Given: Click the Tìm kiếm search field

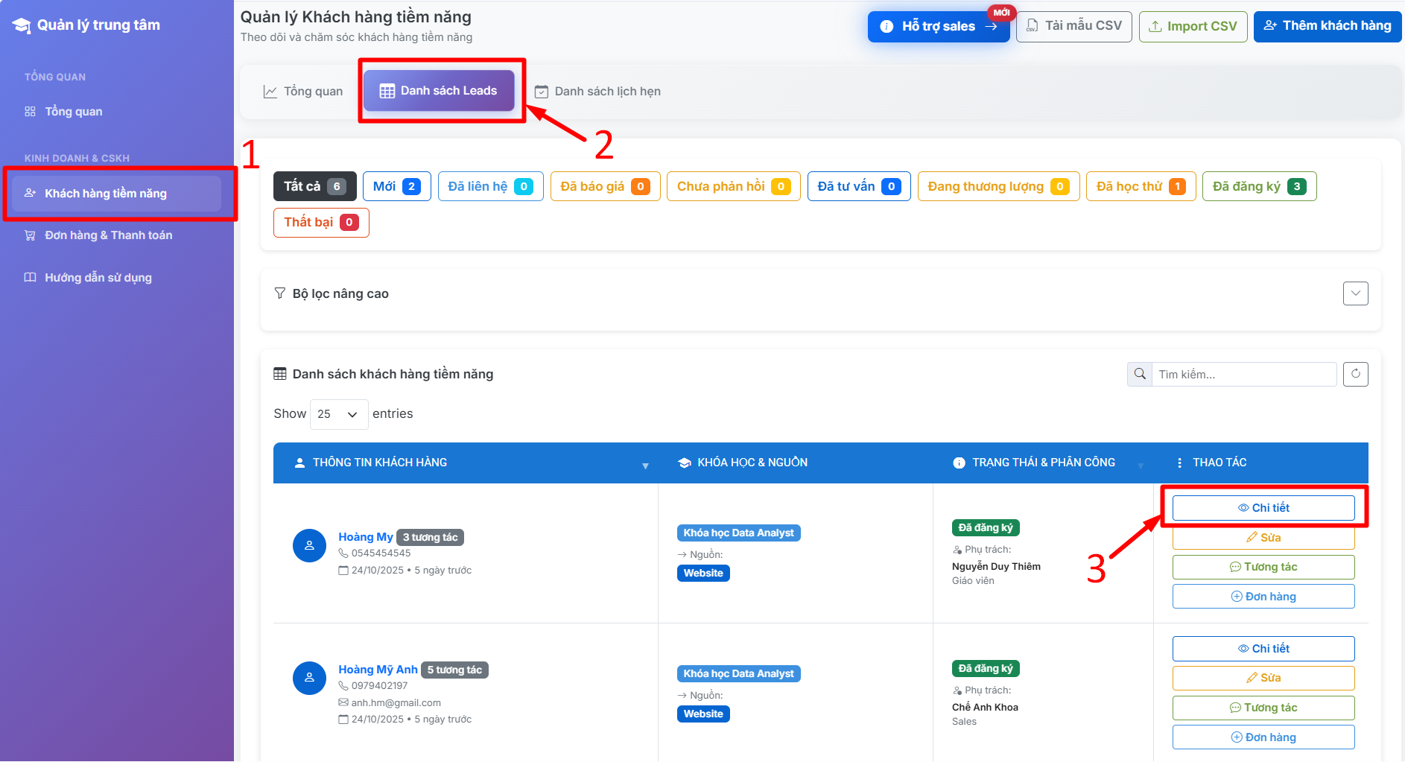Looking at the screenshot, I should [x=1243, y=374].
